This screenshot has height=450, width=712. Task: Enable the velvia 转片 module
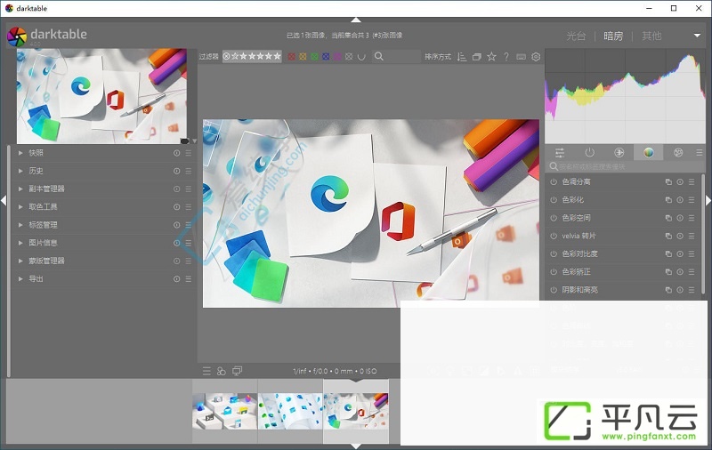point(554,236)
